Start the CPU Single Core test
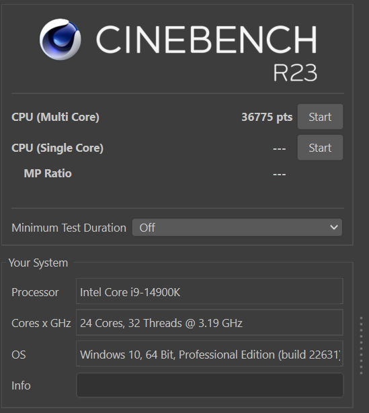This screenshot has width=369, height=413. coord(320,148)
